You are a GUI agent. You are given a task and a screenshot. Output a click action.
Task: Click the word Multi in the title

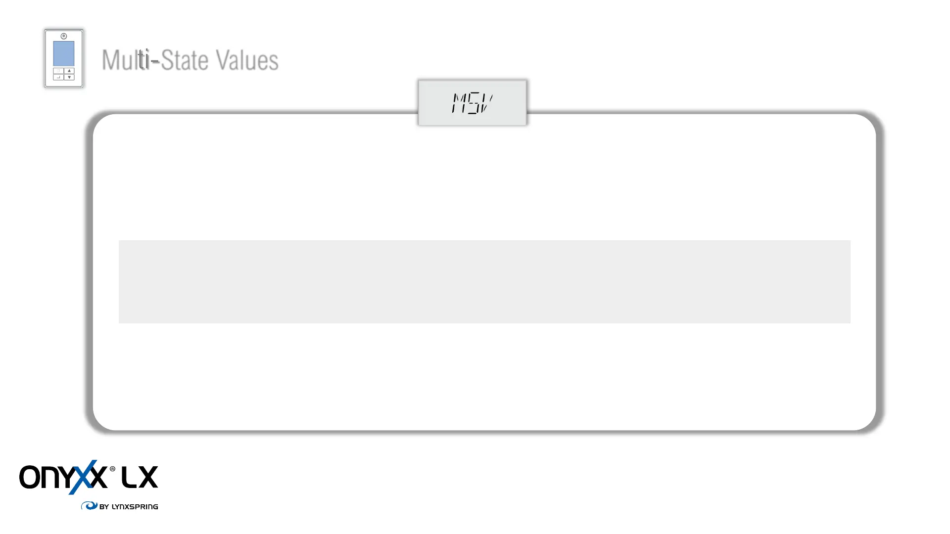coord(125,60)
